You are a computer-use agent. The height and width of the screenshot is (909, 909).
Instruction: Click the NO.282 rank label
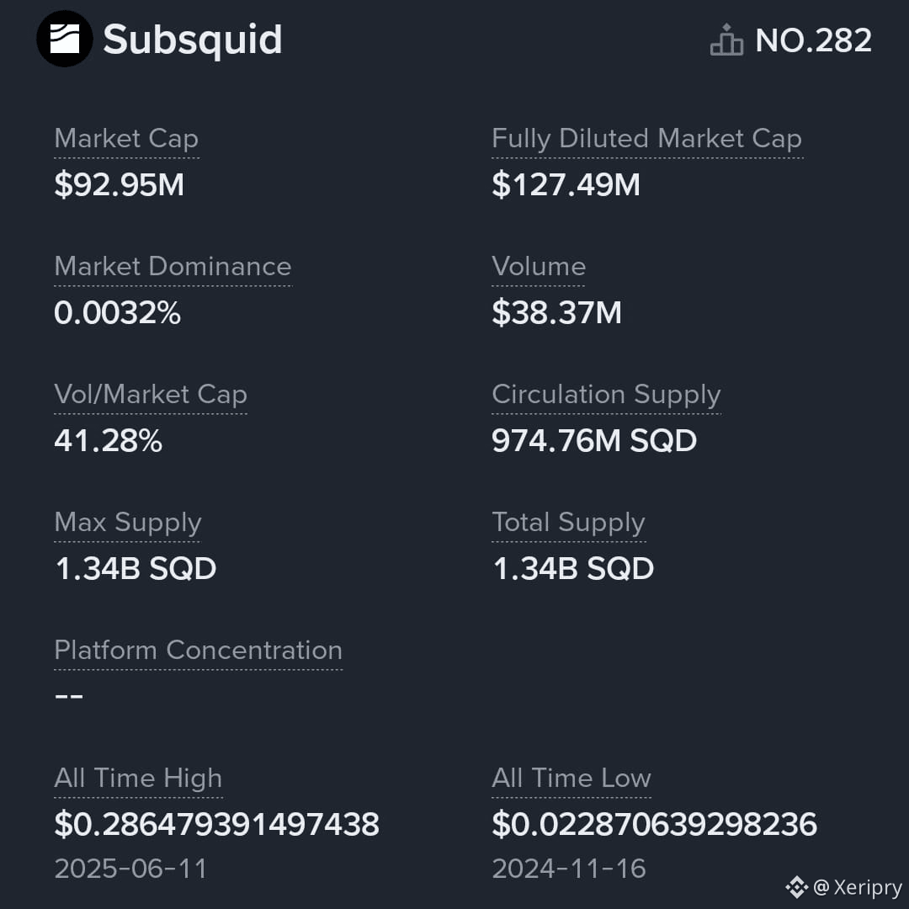pyautogui.click(x=813, y=40)
